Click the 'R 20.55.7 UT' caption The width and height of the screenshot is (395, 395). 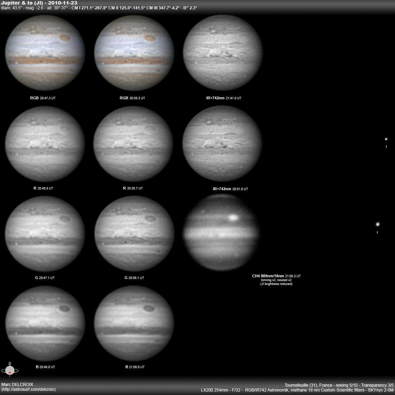pos(133,188)
